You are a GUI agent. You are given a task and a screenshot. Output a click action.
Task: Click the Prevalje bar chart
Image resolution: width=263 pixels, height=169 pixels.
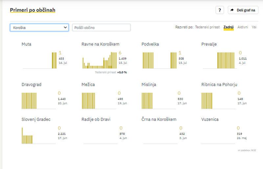(219, 60)
